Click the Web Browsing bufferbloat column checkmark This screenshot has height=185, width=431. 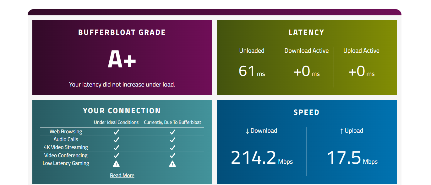click(x=172, y=132)
